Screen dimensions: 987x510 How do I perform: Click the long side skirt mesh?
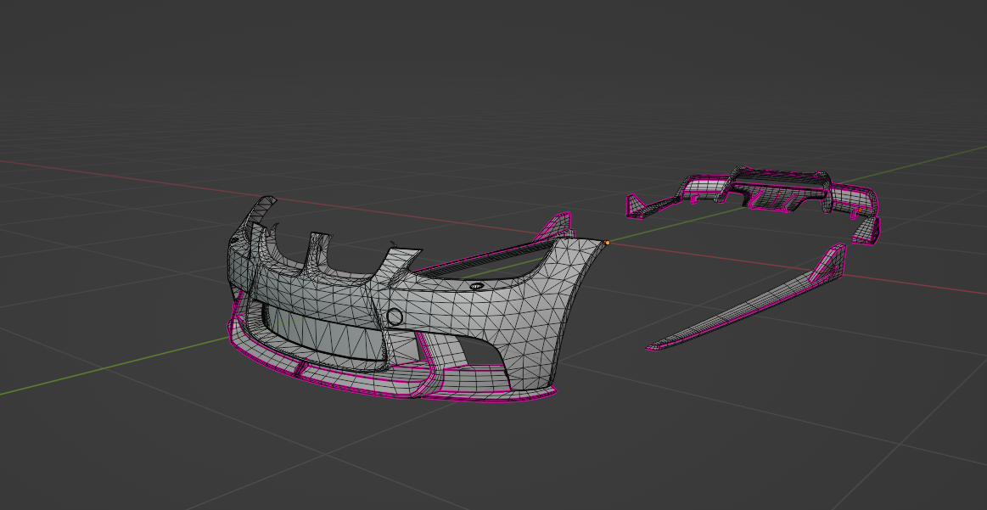point(747,306)
